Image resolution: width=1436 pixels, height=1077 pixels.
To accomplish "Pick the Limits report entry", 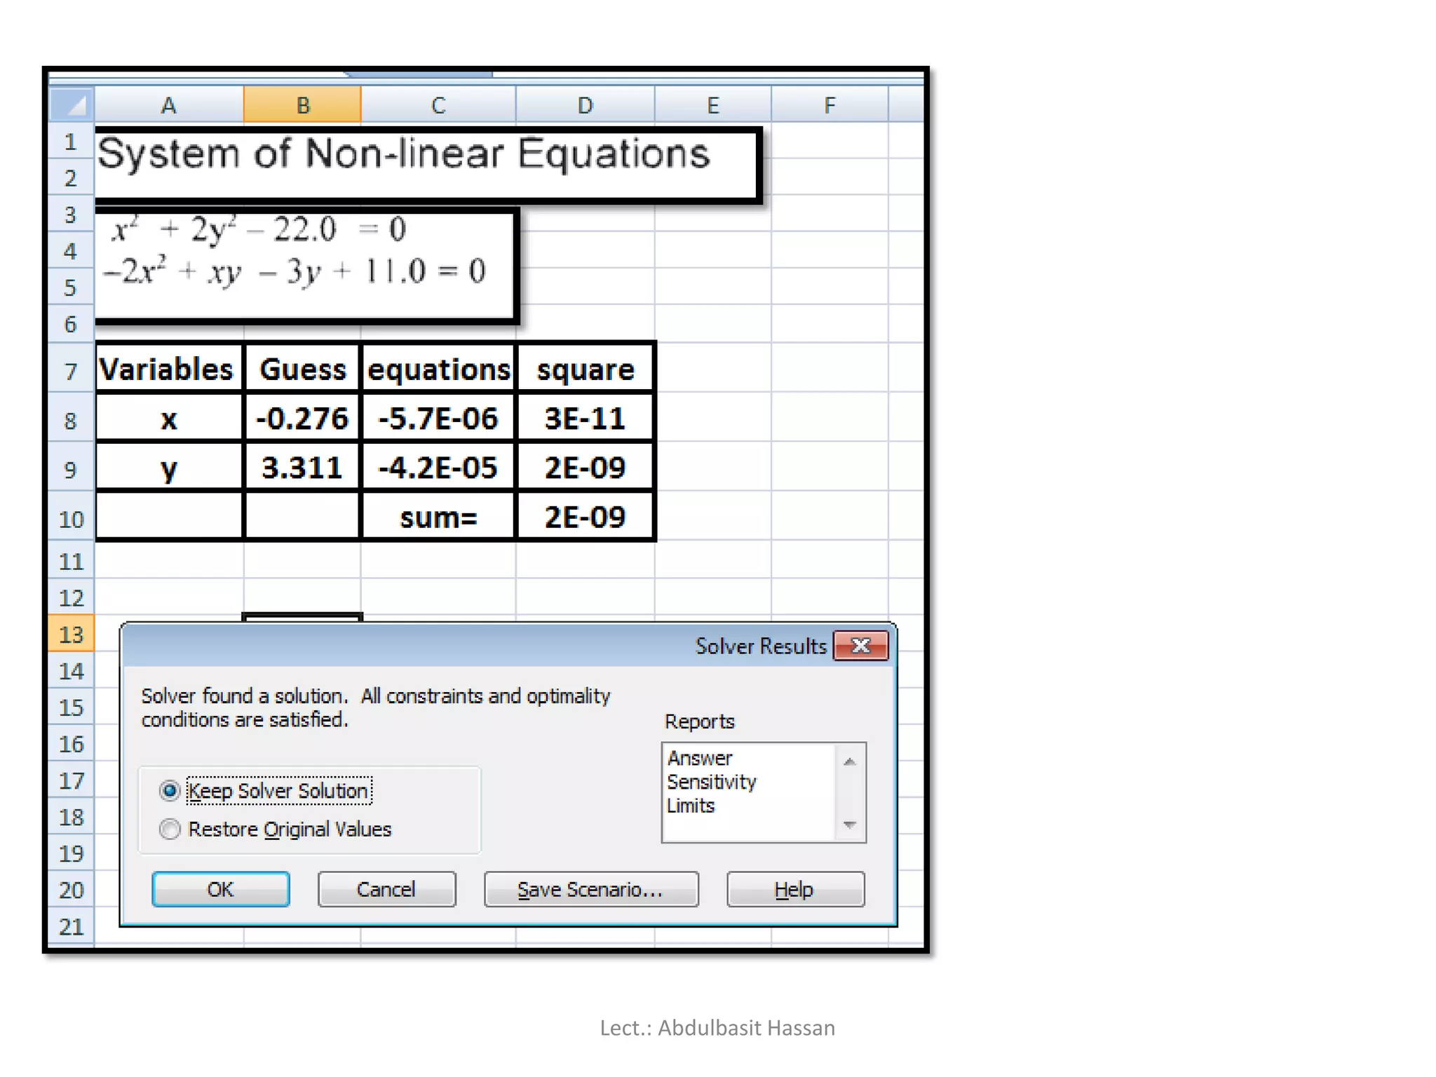I will coord(691,806).
